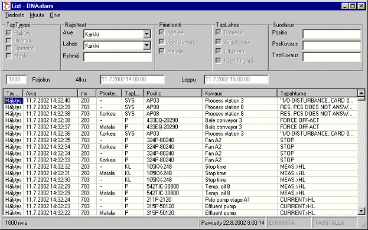The image size is (368, 230).
Task: Maximize the DNAalarm window
Action: point(353,6)
